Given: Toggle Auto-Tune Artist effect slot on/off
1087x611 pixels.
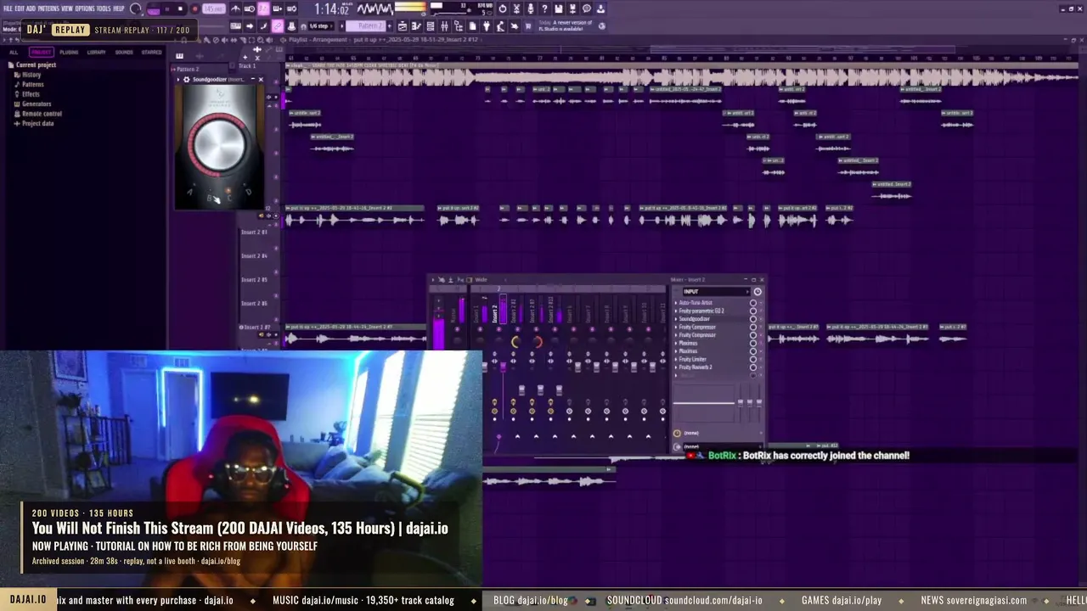Looking at the screenshot, I should 752,303.
